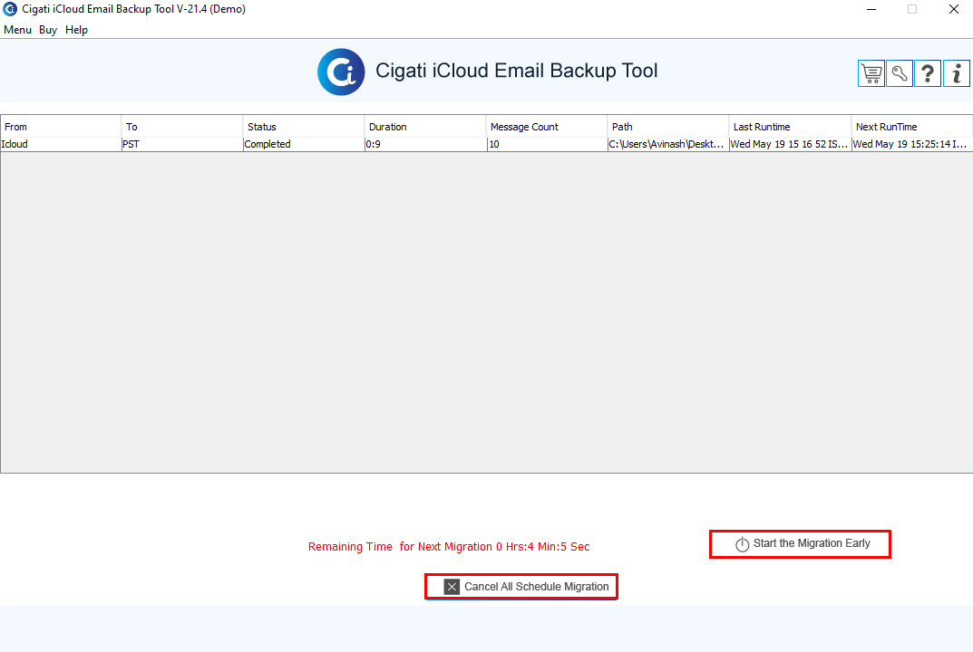Show info with the 'i' icon

[x=957, y=73]
